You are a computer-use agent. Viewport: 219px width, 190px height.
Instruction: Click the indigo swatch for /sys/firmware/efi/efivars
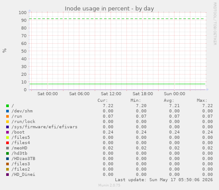tap(7, 127)
